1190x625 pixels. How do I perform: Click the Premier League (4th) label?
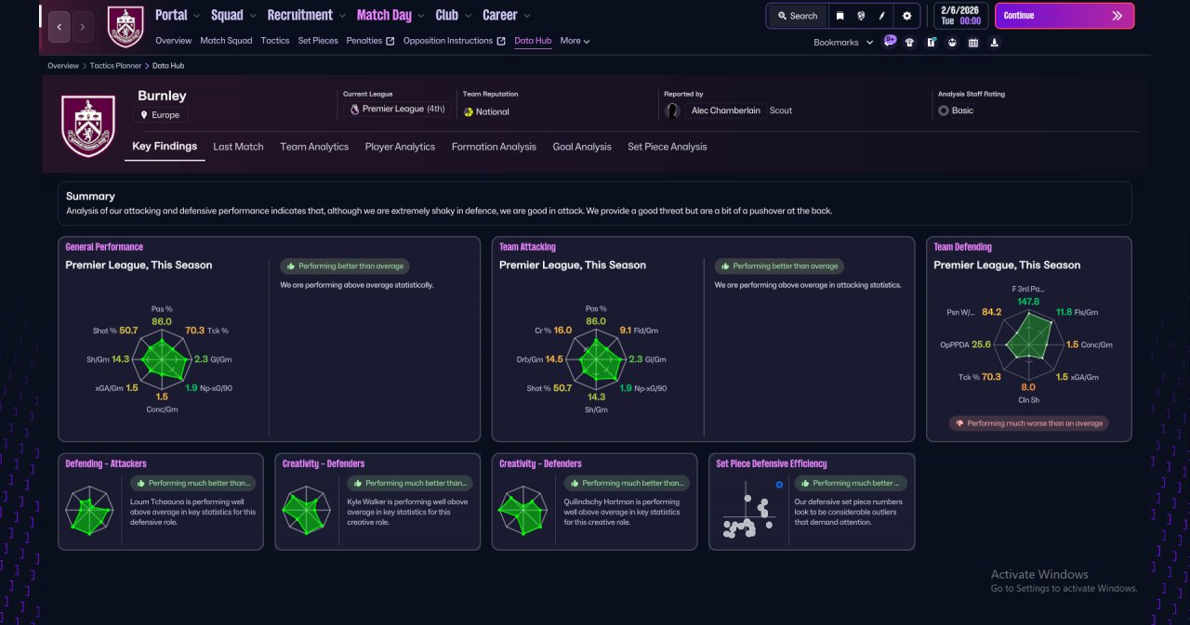point(403,110)
